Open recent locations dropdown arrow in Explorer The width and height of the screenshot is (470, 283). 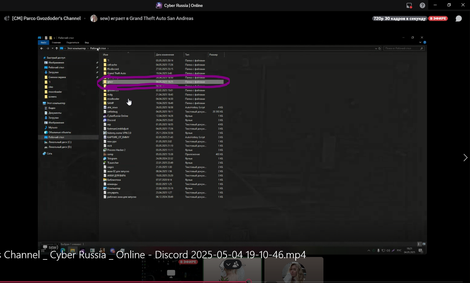[x=53, y=49]
